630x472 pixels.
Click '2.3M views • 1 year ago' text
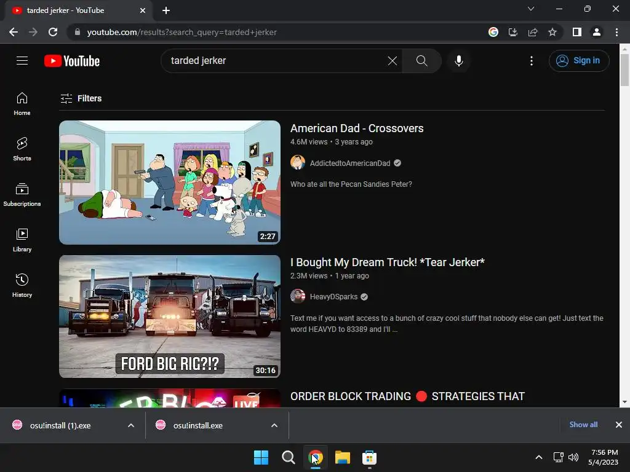(x=330, y=276)
